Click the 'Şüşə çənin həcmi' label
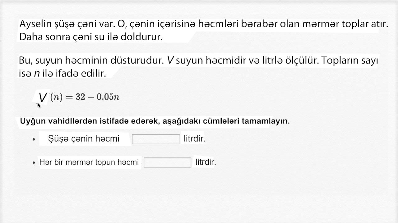The image size is (398, 223). point(84,139)
